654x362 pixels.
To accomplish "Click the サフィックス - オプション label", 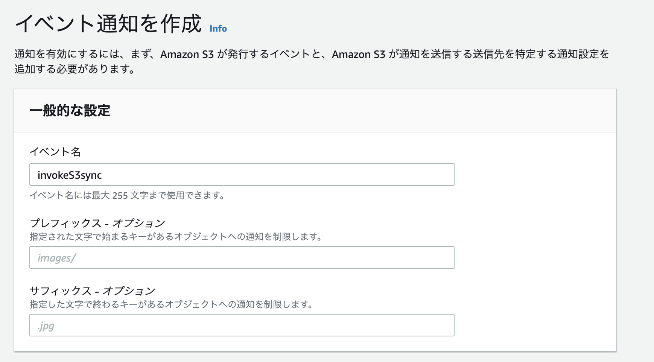I will click(92, 290).
